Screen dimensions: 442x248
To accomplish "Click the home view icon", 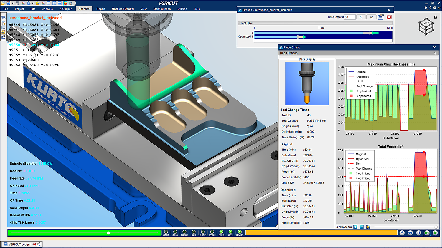I will coord(435,17).
